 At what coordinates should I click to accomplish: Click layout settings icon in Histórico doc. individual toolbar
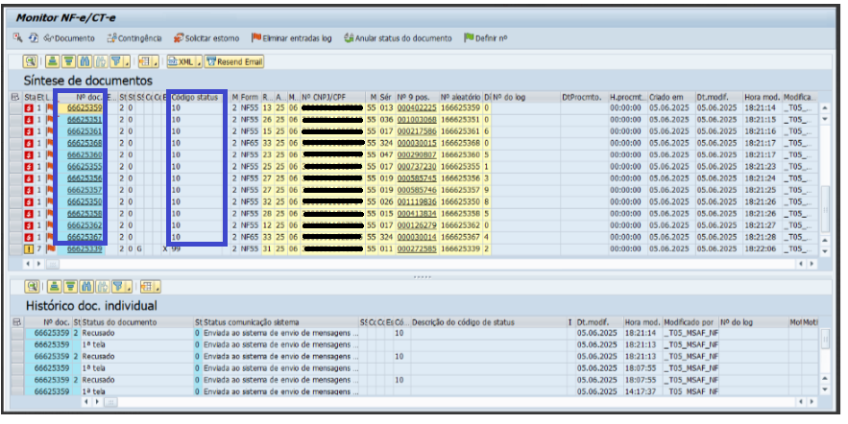click(x=147, y=286)
